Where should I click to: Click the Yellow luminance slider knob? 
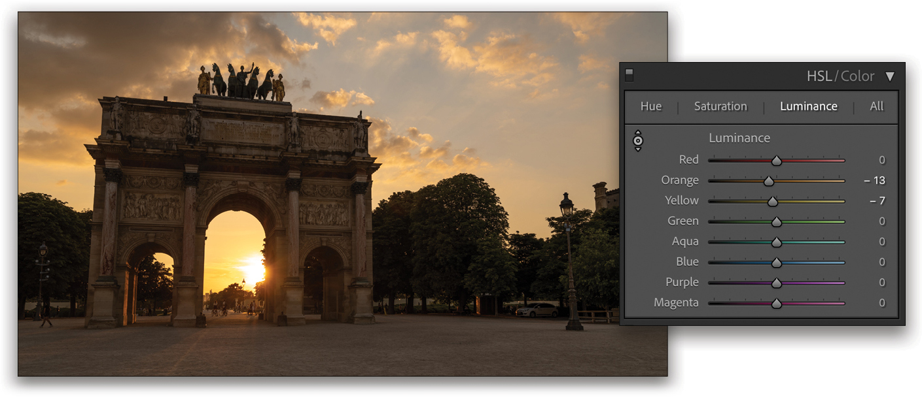pos(772,200)
